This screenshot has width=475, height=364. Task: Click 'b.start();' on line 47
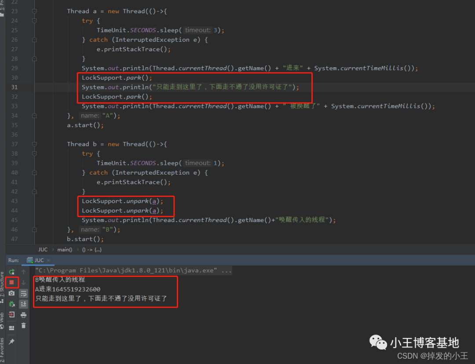tap(85, 239)
